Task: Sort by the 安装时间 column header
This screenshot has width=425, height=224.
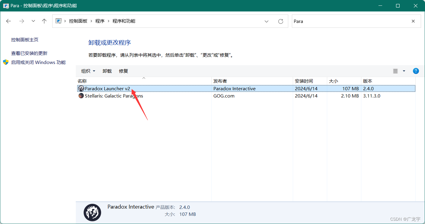Action: tap(310, 81)
